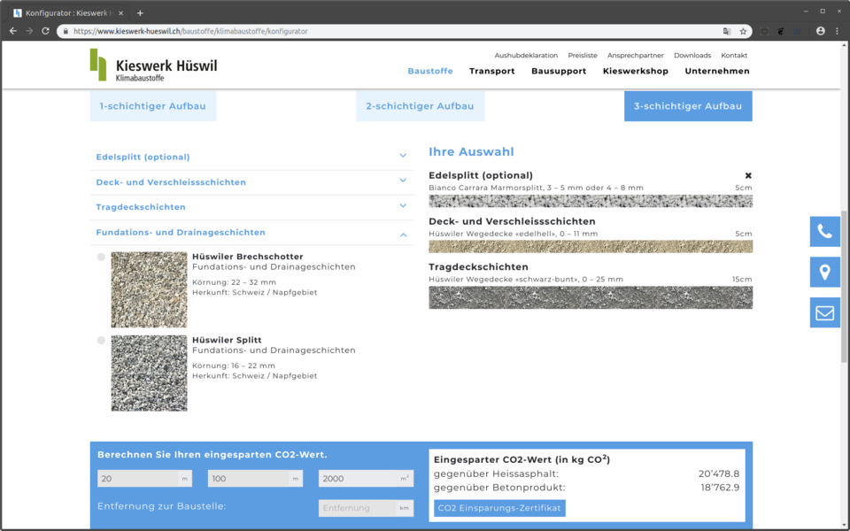Screen dimensions: 850x531
Task: Go to Ansprechpartner
Action: click(636, 55)
